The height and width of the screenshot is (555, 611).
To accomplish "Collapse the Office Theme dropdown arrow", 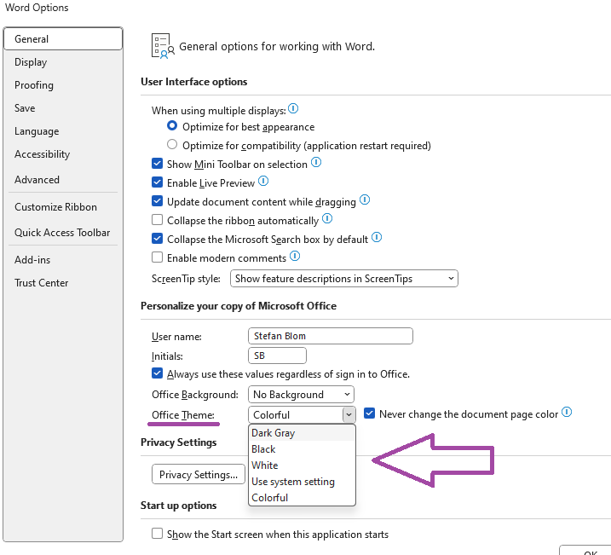I will coord(349,414).
